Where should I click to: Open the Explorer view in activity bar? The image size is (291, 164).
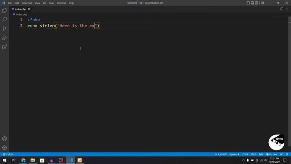[5, 10]
